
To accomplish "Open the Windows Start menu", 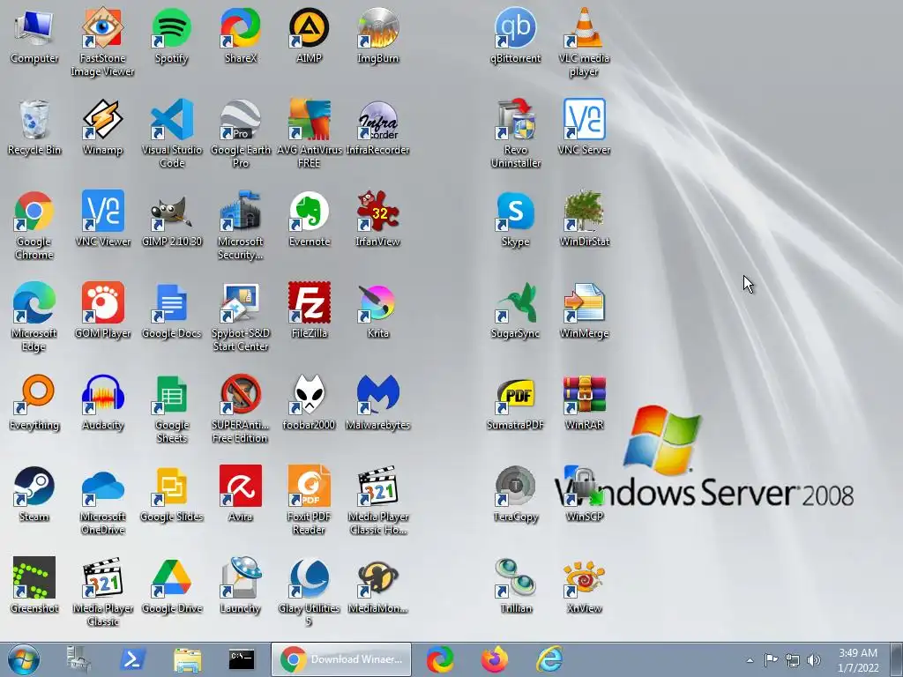I will [23, 659].
